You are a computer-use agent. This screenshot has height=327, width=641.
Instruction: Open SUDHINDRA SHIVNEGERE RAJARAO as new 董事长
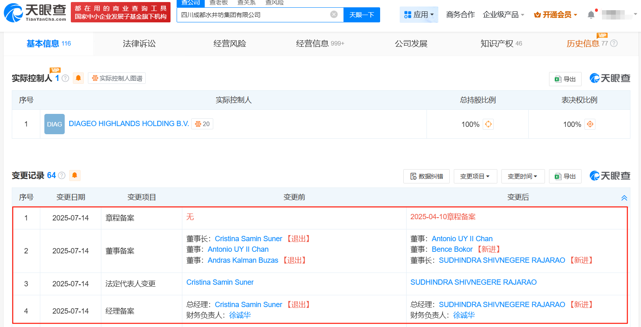pyautogui.click(x=502, y=260)
